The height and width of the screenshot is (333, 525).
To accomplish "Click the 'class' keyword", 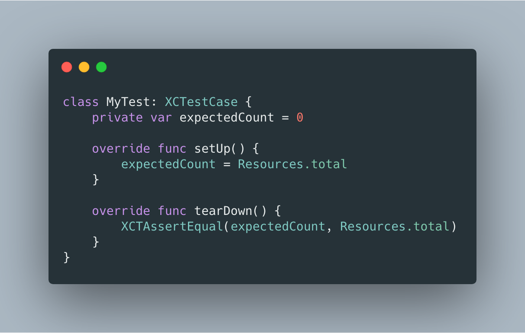I will (x=81, y=102).
